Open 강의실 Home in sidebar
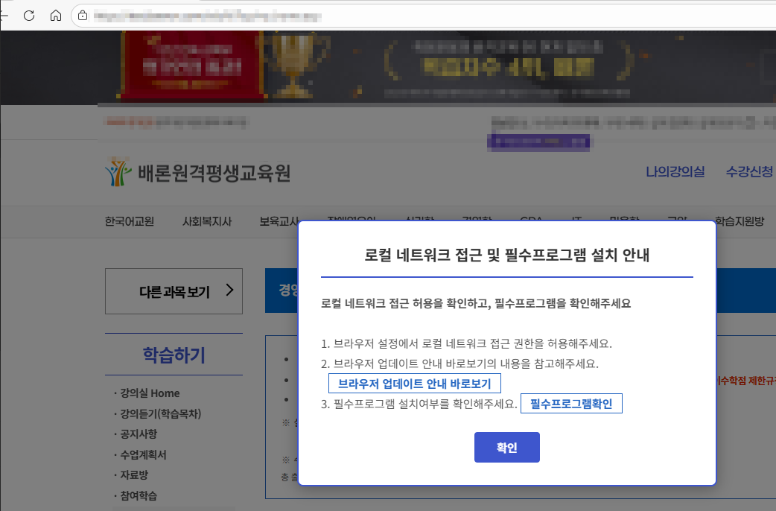 149,393
